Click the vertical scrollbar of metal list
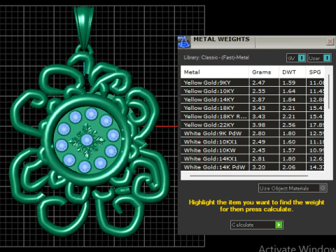The width and height of the screenshot is (336, 252). (329, 92)
